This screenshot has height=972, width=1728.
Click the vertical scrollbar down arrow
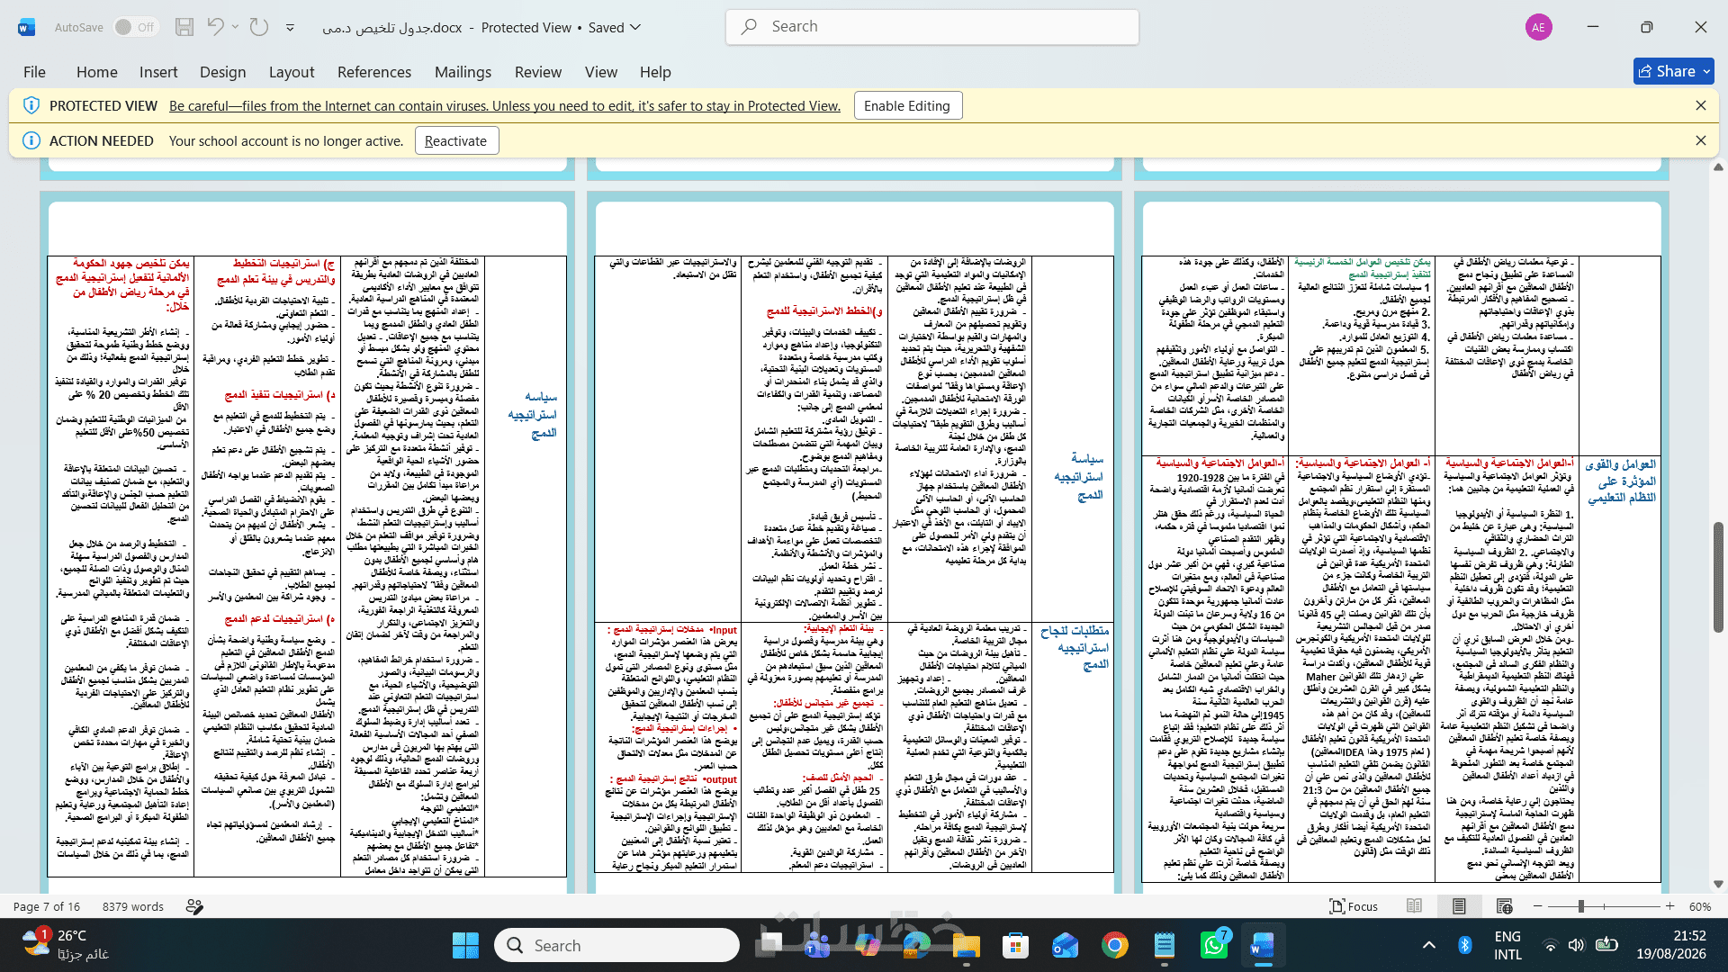tap(1718, 884)
